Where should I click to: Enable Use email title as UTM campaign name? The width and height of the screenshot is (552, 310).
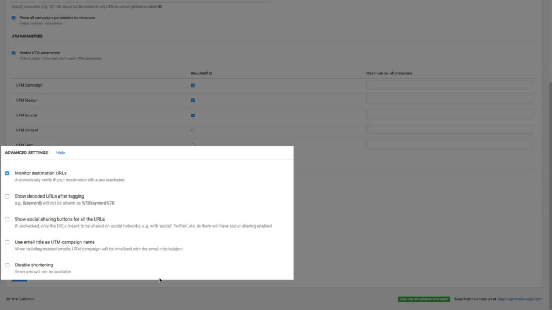7,242
